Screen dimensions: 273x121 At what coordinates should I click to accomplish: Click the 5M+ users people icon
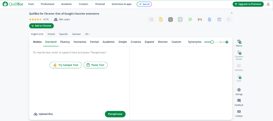[55, 19]
